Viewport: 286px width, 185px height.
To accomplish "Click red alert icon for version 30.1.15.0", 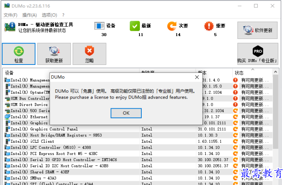I will tap(235, 86).
